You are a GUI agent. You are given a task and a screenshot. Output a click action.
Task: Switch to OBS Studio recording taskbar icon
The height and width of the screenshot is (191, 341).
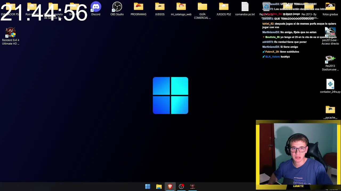tap(181, 186)
